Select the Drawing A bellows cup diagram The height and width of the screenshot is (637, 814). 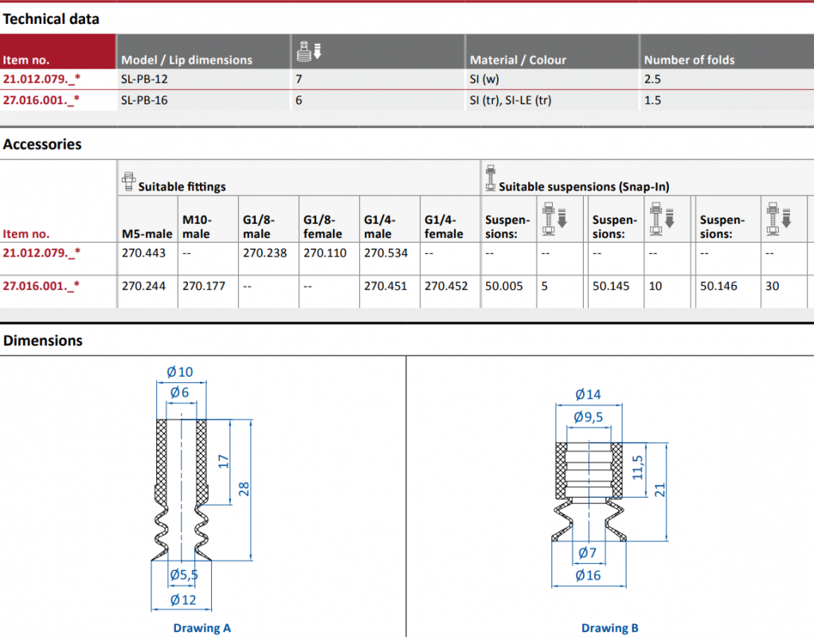tap(181, 490)
